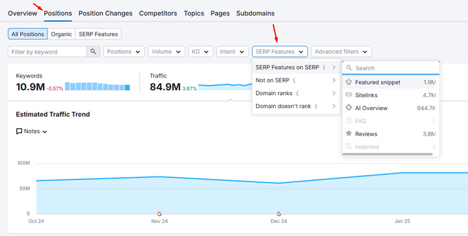
Task: Click the Keywords bar chart sparkline
Action: tap(97, 86)
